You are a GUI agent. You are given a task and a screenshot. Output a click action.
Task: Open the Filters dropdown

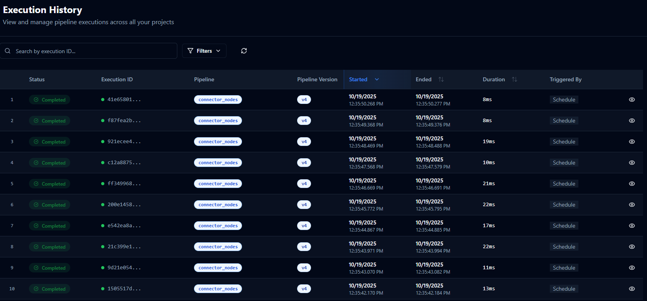point(204,51)
